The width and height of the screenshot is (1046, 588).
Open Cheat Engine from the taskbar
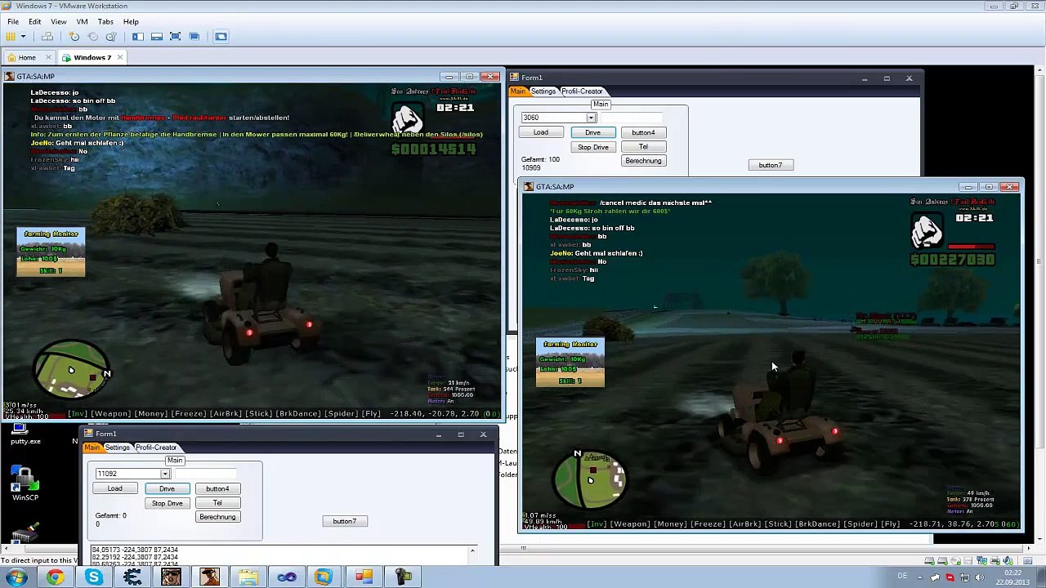point(132,577)
